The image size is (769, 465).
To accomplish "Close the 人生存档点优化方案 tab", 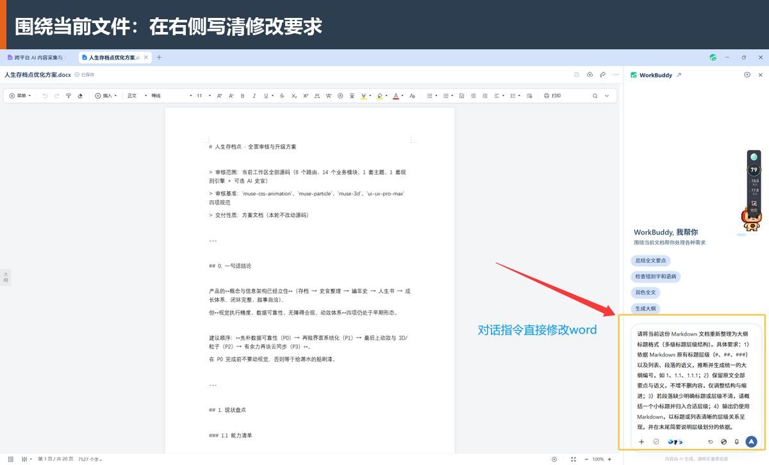I will click(146, 58).
